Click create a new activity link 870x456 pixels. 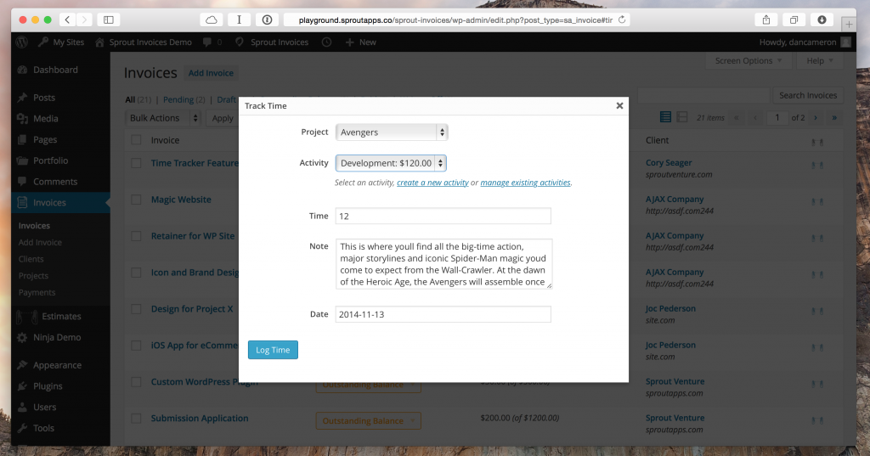432,183
